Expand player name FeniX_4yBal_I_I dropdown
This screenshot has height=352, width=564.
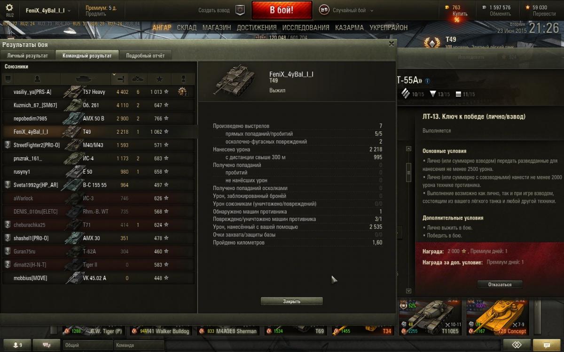(x=46, y=10)
